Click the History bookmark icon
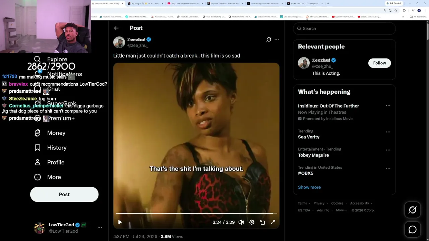 pos(38,148)
